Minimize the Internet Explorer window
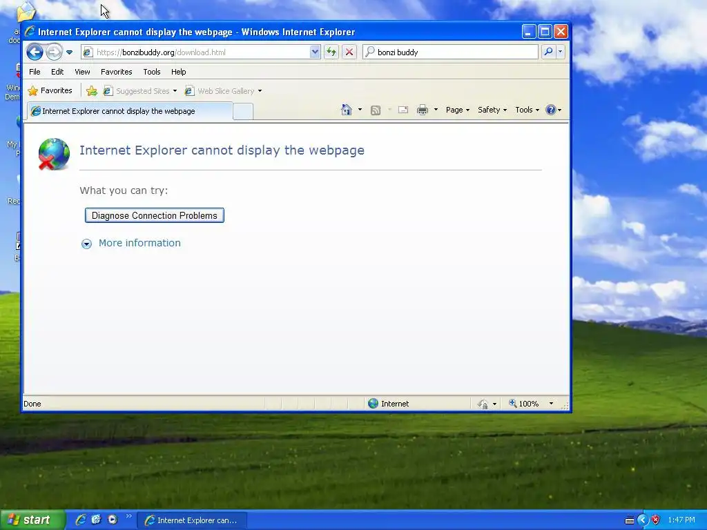 [529, 32]
